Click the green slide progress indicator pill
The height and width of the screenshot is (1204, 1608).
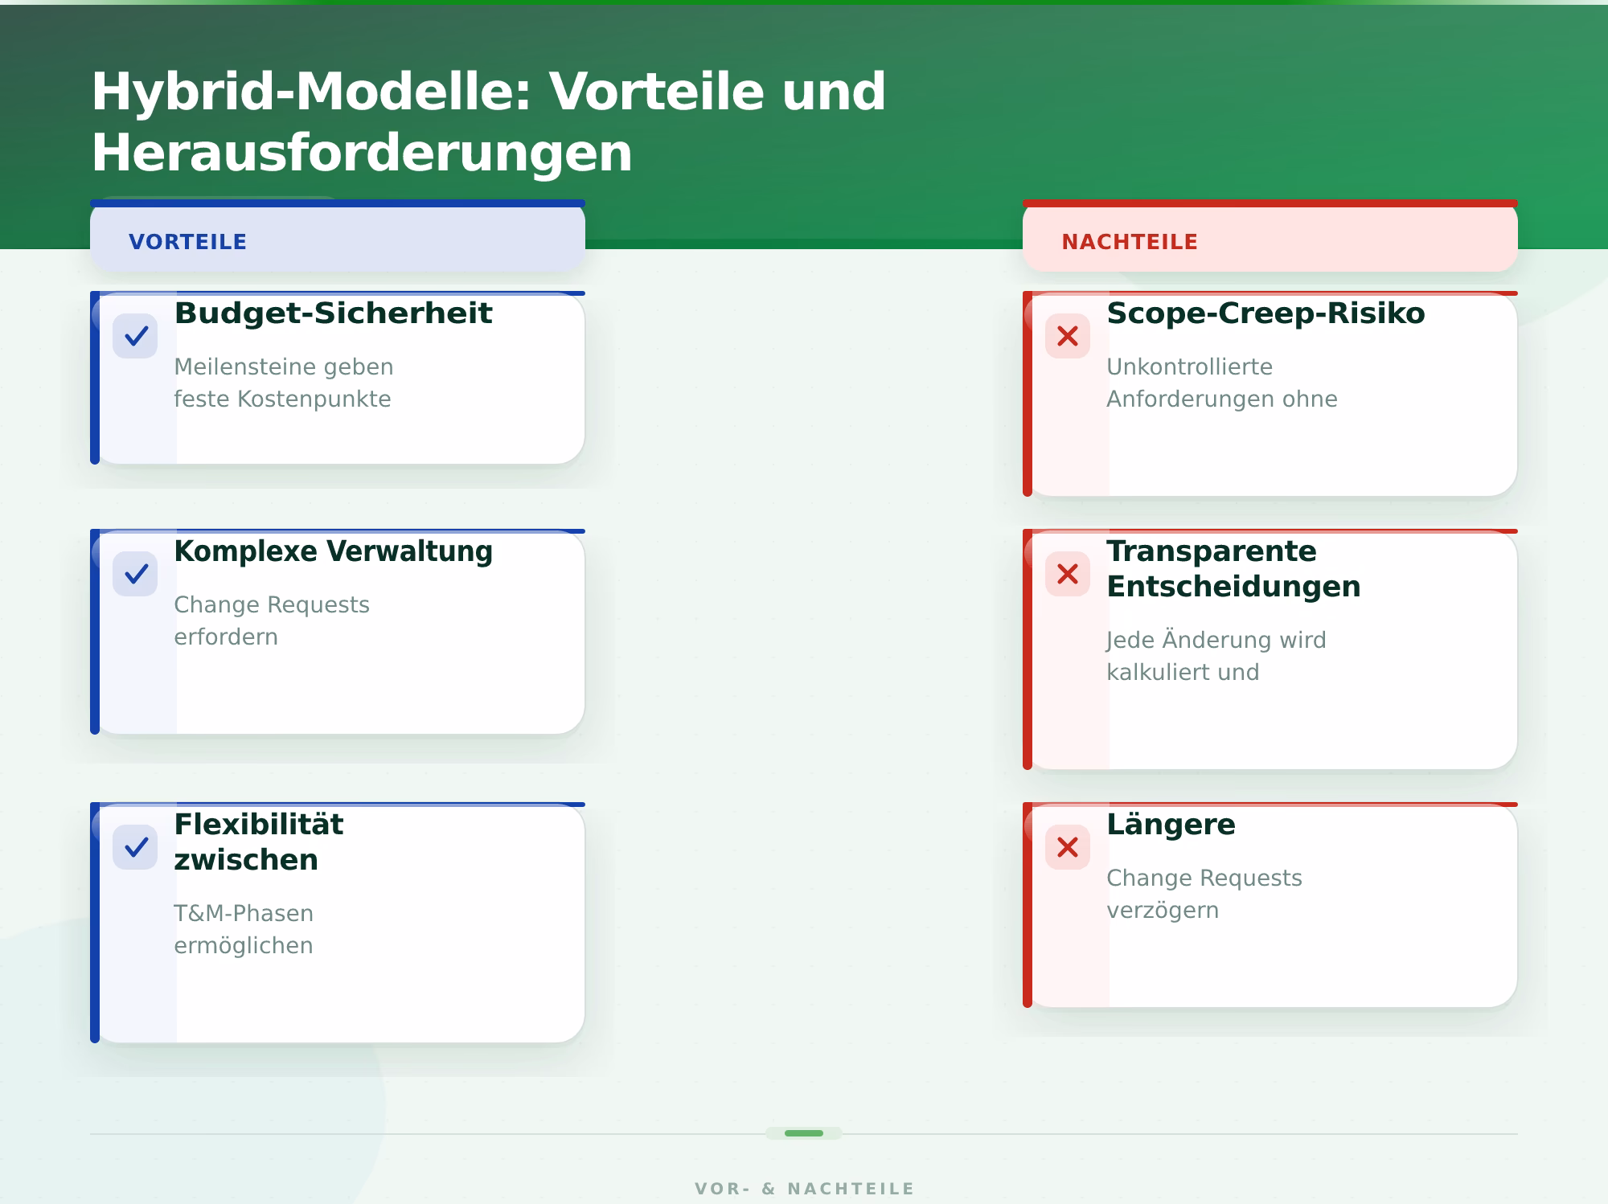(x=804, y=1133)
